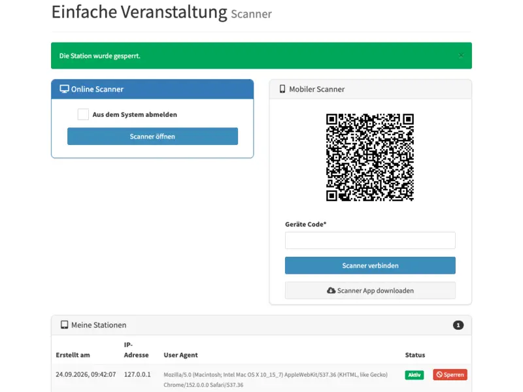523x392 pixels.
Task: Click the station count badge
Action: coord(458,325)
